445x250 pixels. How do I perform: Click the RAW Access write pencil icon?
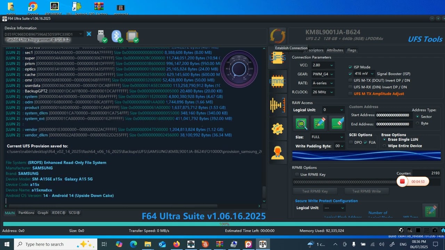(x=319, y=124)
